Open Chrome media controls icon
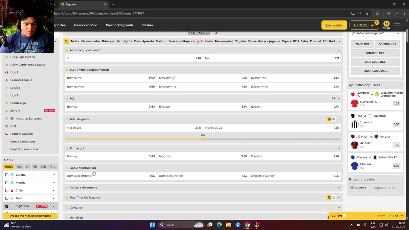409x230 pixels. coord(389,13)
